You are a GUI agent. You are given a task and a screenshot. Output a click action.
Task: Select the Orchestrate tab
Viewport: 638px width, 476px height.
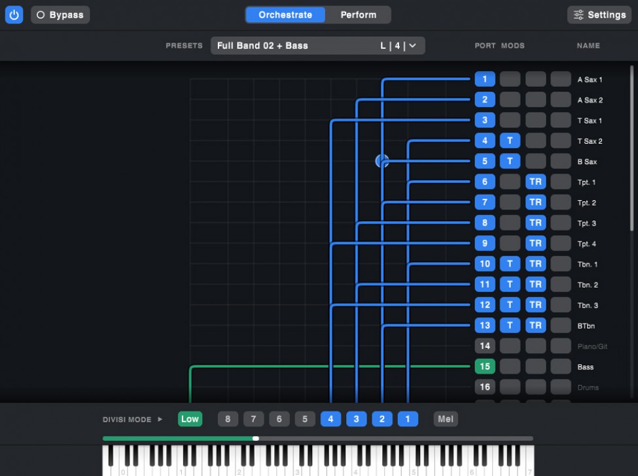(x=285, y=14)
